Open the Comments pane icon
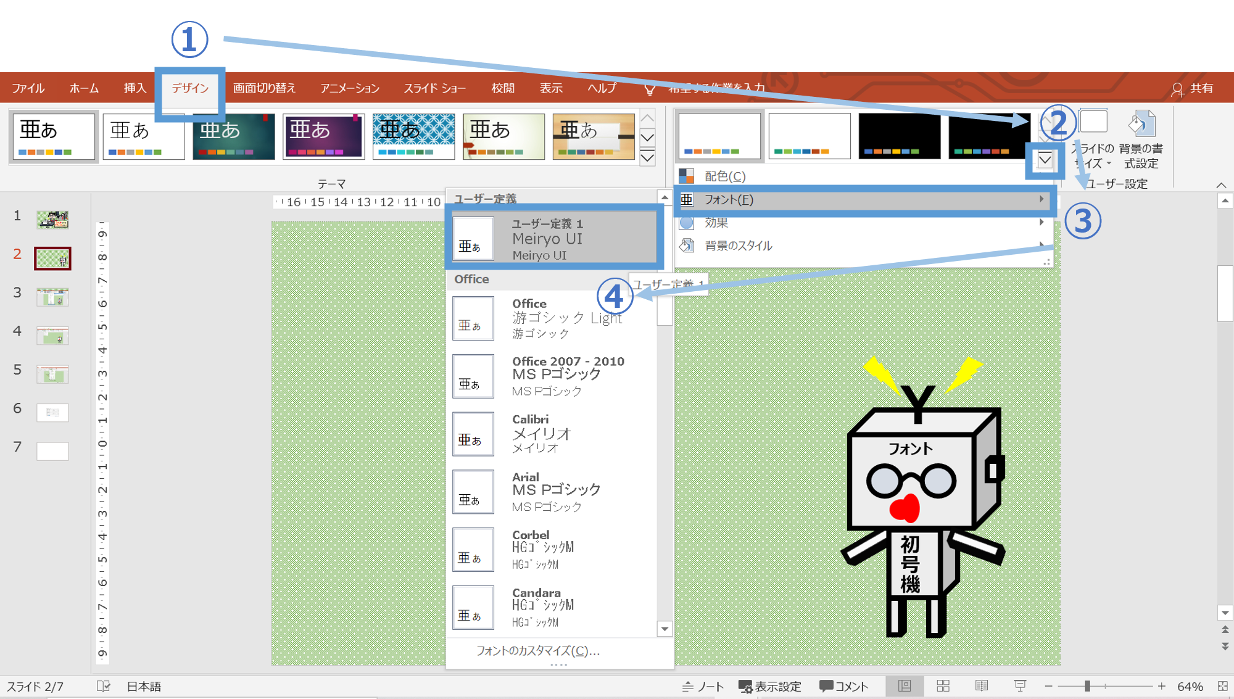Viewport: 1234px width, 699px height. pyautogui.click(x=843, y=686)
